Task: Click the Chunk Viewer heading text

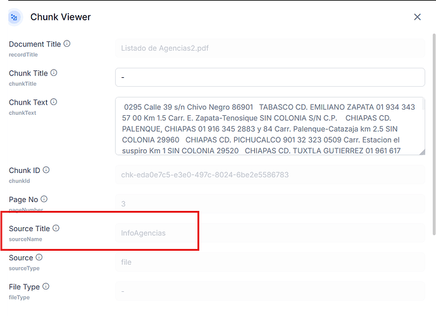Action: point(61,17)
